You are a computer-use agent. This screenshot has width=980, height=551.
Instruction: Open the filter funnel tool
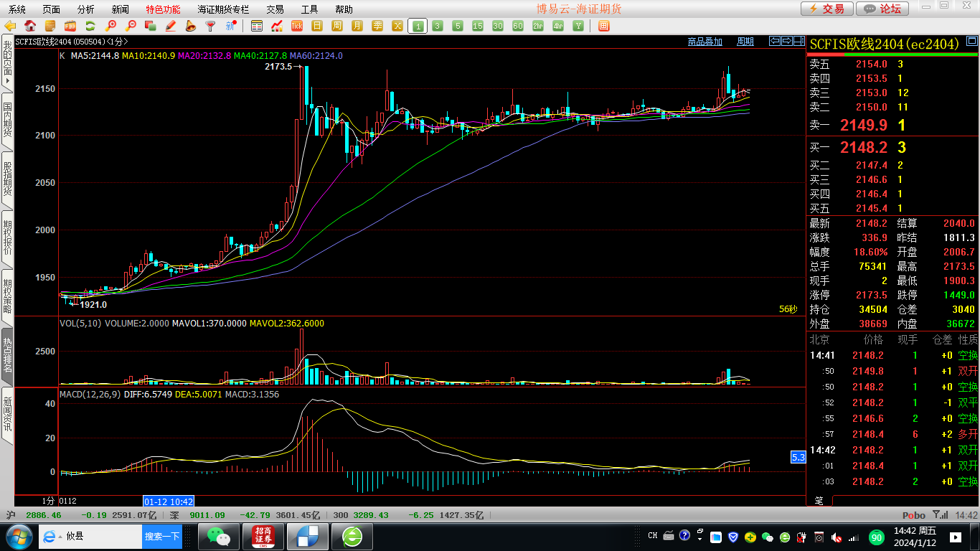pyautogui.click(x=210, y=26)
